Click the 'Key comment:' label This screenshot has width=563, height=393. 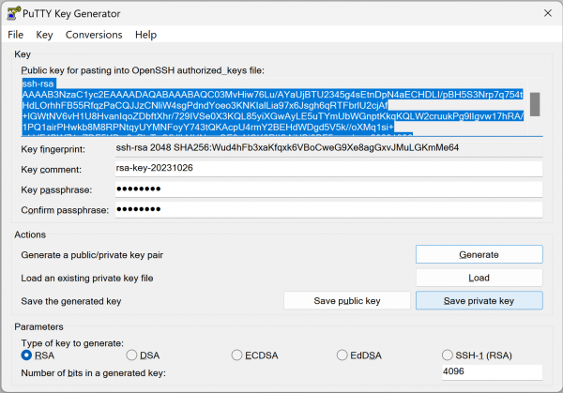51,170
